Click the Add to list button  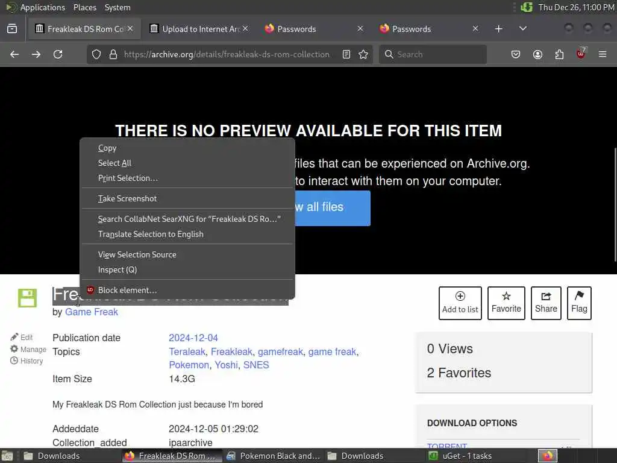pos(460,303)
